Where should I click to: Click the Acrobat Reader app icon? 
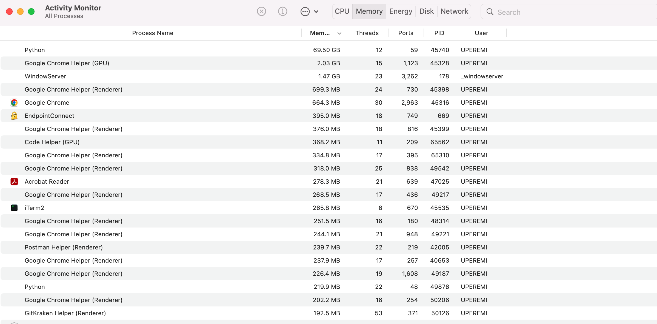coord(14,182)
